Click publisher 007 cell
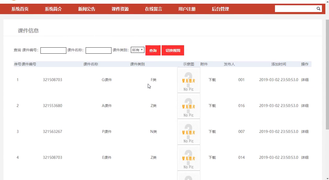The image size is (329, 180). coord(242,132)
